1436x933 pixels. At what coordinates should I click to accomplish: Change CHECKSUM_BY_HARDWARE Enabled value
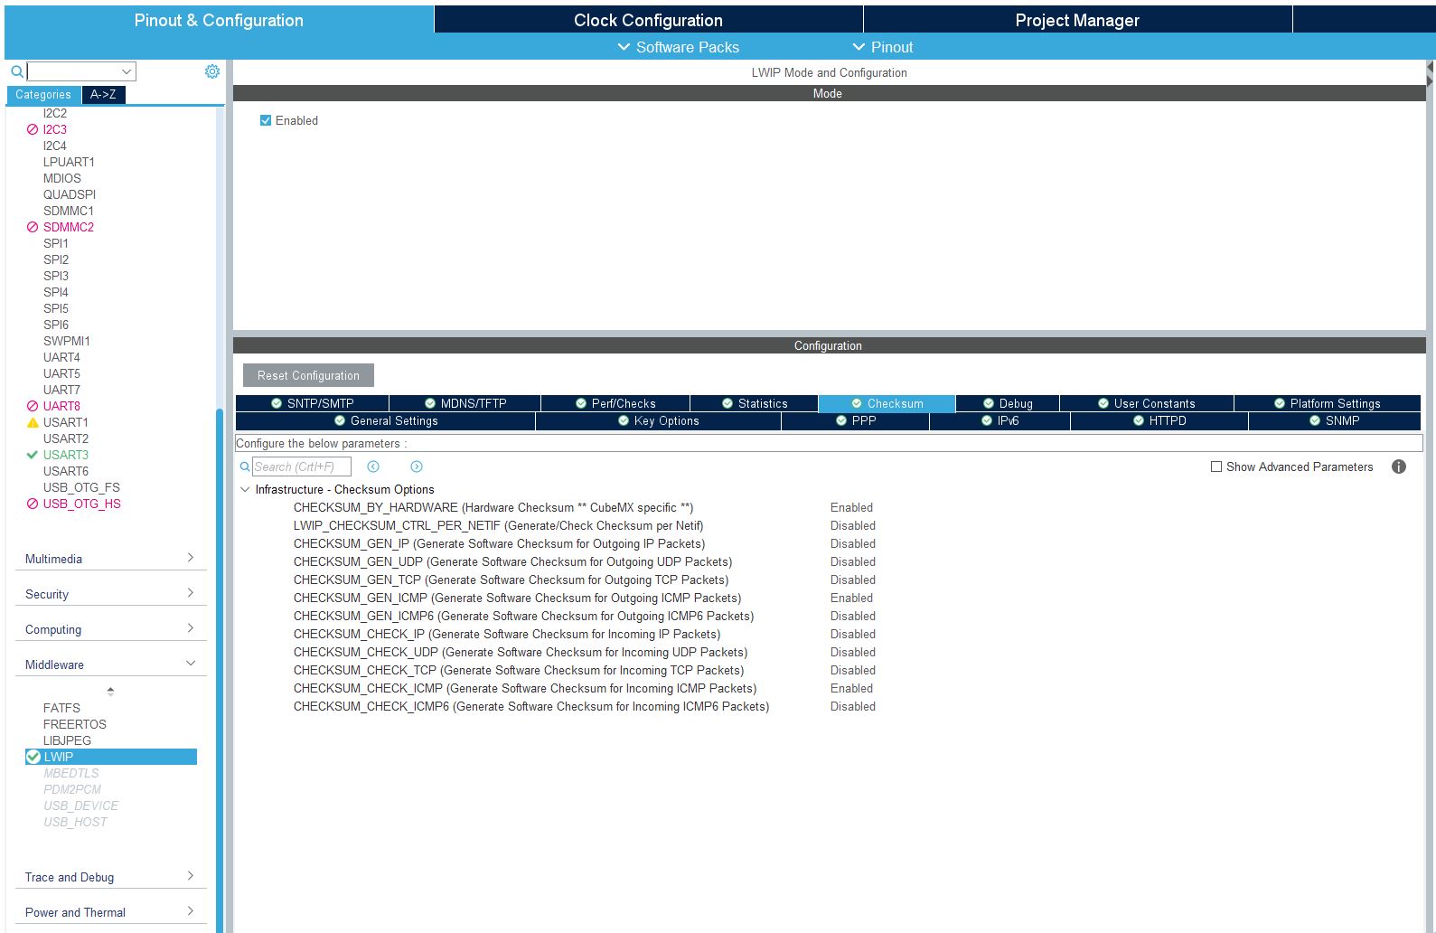click(851, 507)
